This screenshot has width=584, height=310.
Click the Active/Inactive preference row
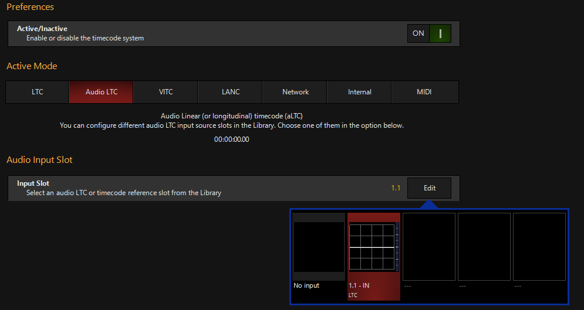(x=234, y=33)
